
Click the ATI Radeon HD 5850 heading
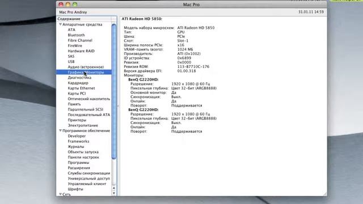142,19
